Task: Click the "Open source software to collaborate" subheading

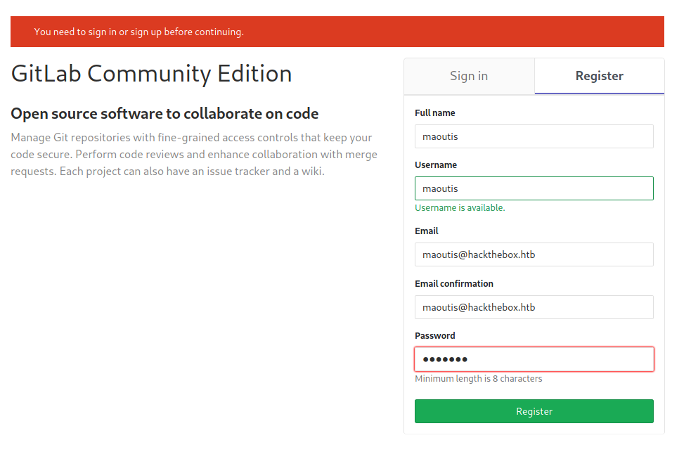Action: pos(164,113)
